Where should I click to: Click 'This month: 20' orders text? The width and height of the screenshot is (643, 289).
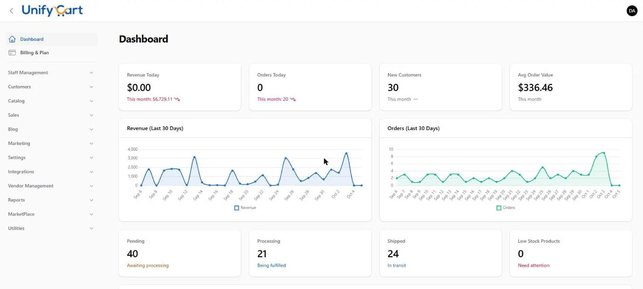(x=273, y=99)
